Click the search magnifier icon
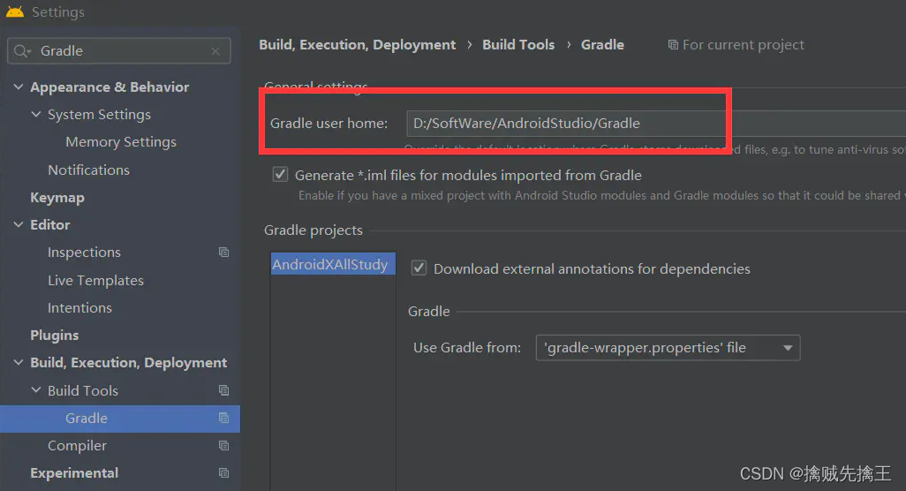Screen dimensions: 906x491 (x=21, y=51)
